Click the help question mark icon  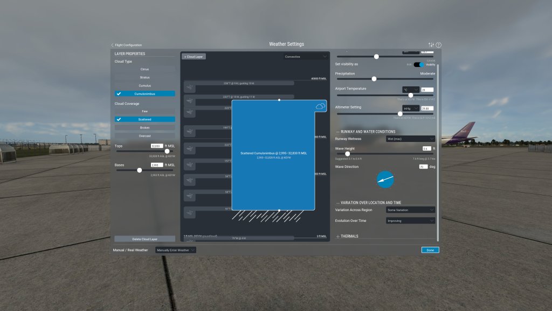pos(438,45)
